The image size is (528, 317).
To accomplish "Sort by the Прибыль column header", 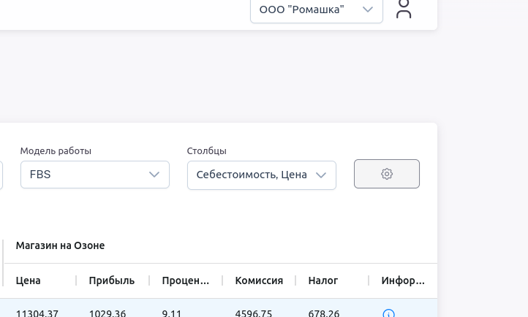I will point(112,280).
